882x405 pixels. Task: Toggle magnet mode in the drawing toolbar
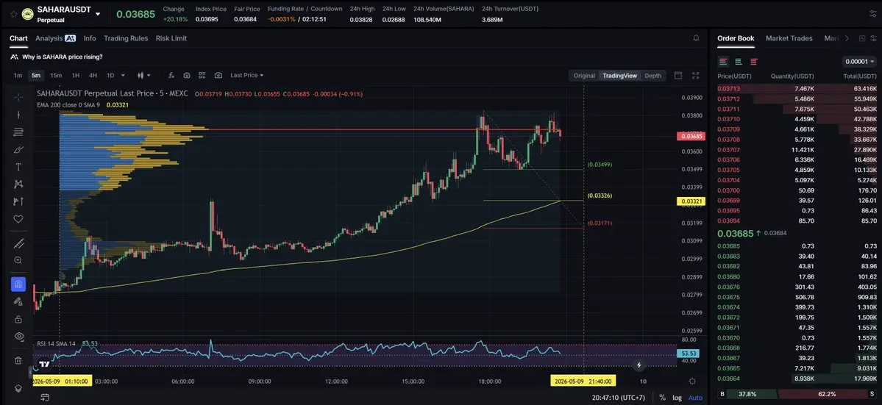click(18, 284)
